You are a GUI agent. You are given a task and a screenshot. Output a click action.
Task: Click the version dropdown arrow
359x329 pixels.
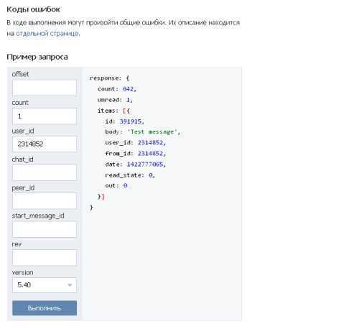pyautogui.click(x=70, y=285)
